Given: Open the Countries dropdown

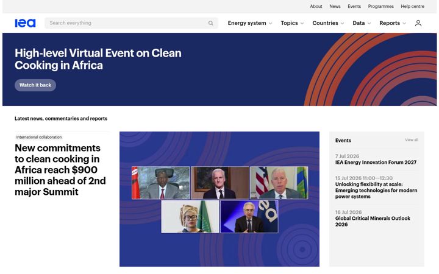Looking at the screenshot, I should tap(328, 23).
